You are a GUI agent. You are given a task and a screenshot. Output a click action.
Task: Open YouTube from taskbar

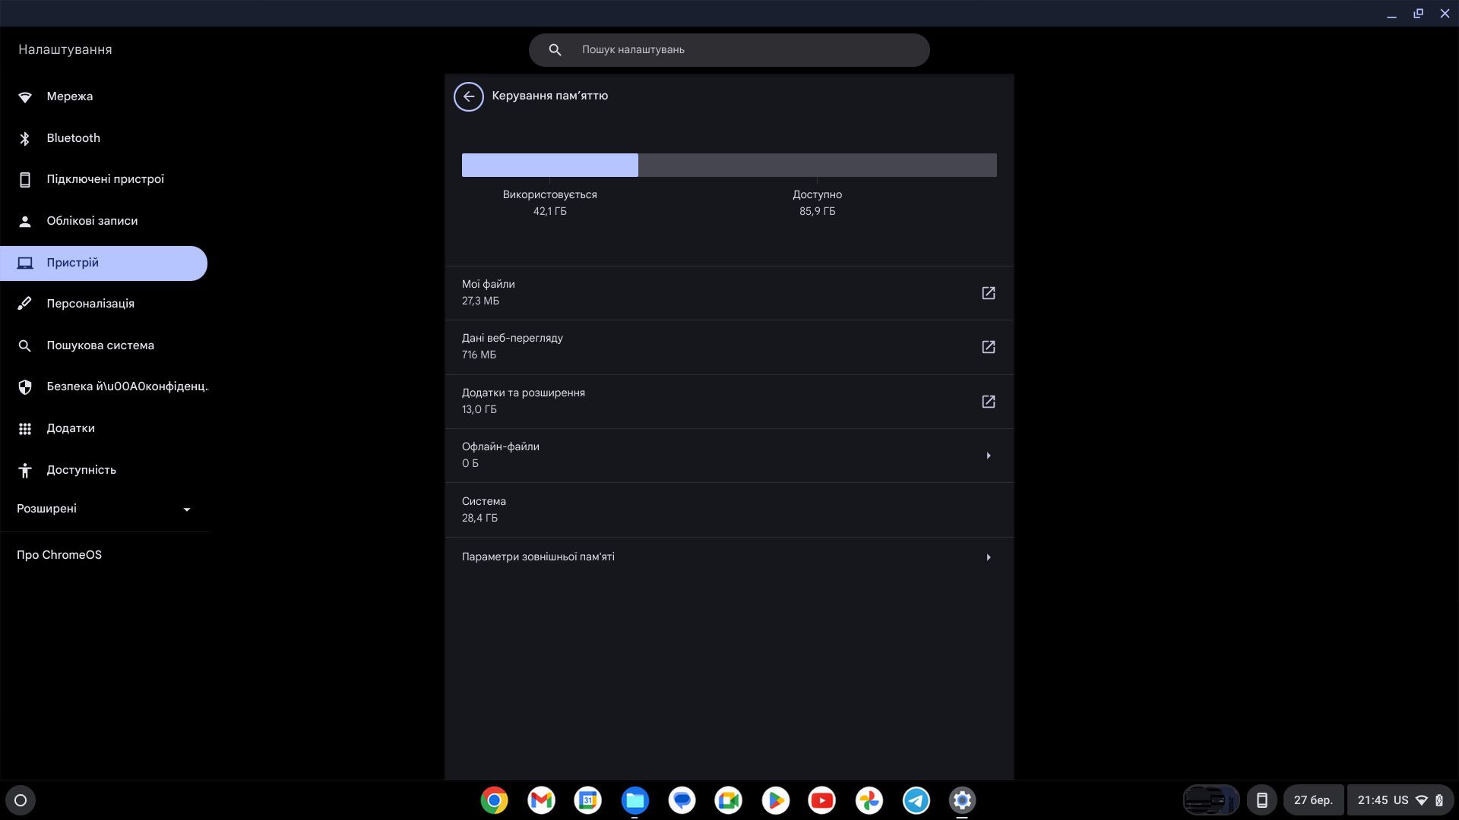pos(821,800)
